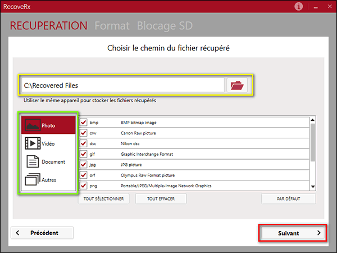
Task: Click 'Canon Raw picture' text
Action: (x=138, y=133)
